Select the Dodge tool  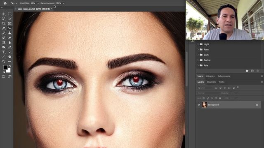coord(4,47)
